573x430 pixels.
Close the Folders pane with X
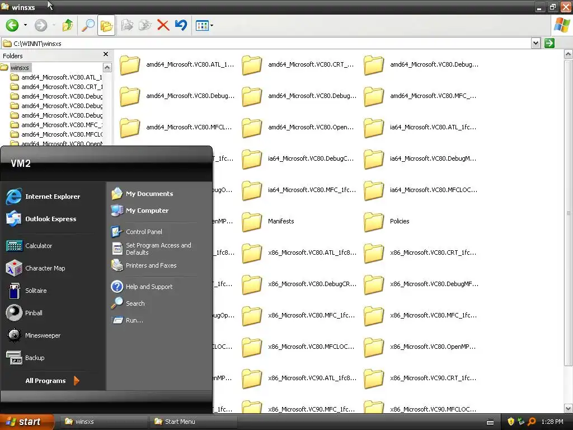click(x=106, y=54)
